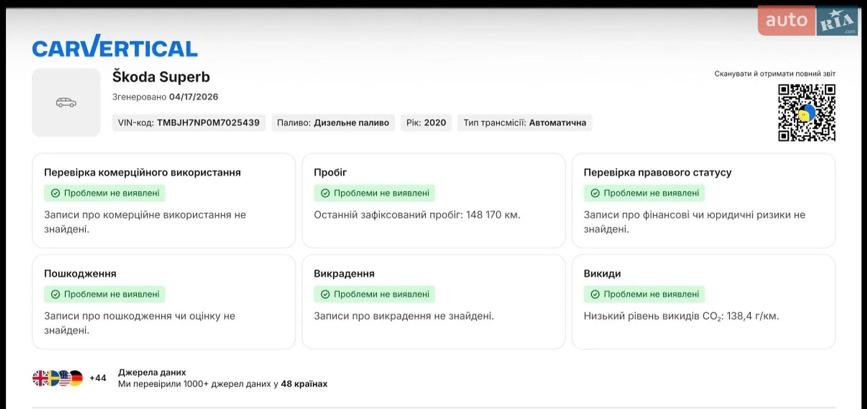Click the Перевірка комерційного використання heading
This screenshot has height=409, width=867.
pyautogui.click(x=142, y=172)
